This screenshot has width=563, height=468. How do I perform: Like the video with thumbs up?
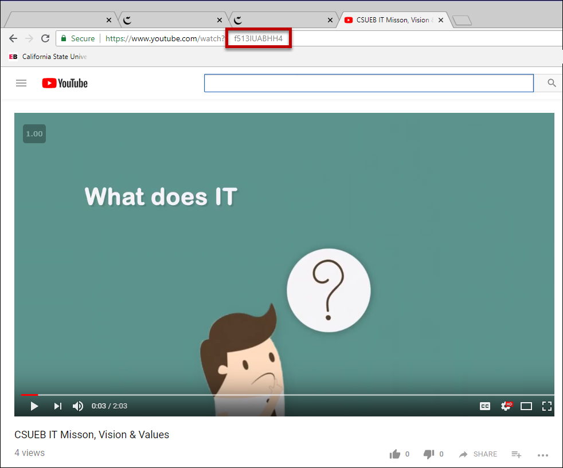[395, 454]
